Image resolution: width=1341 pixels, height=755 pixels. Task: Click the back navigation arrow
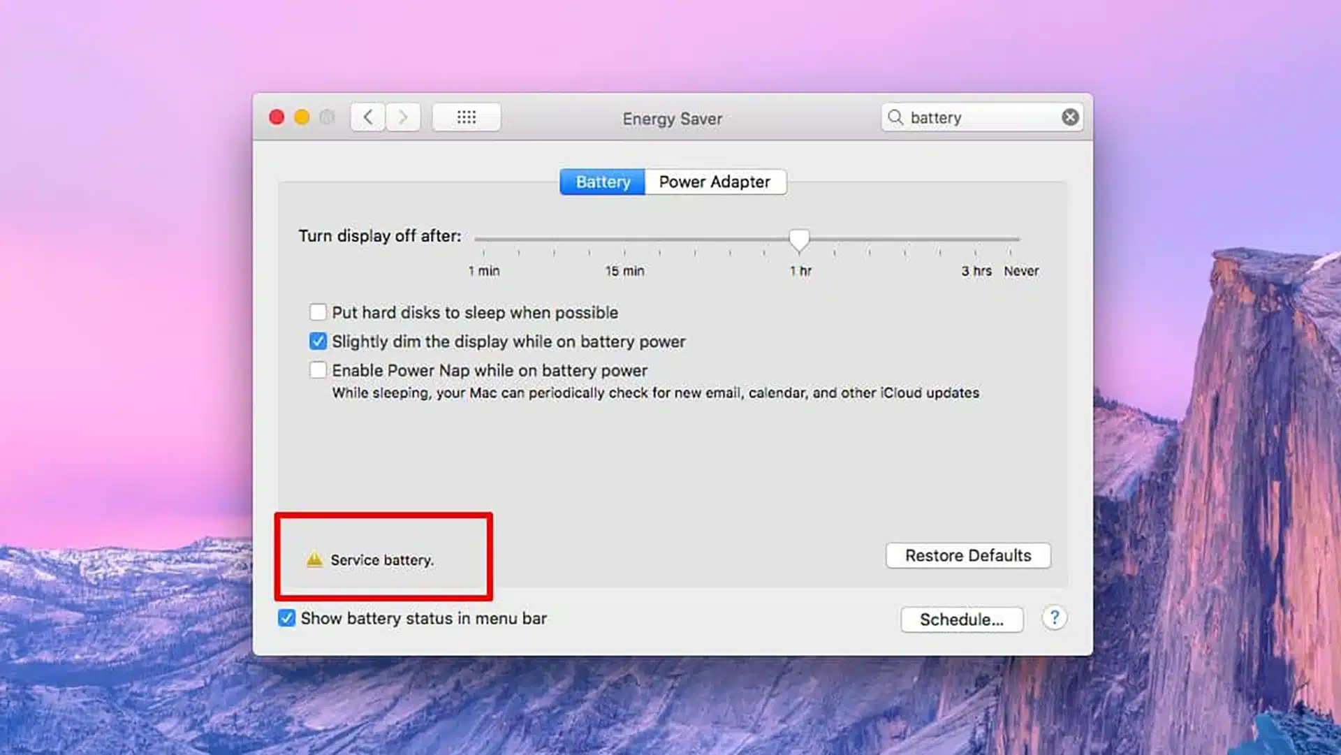pos(368,117)
